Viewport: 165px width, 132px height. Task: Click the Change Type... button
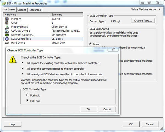coord(144,21)
